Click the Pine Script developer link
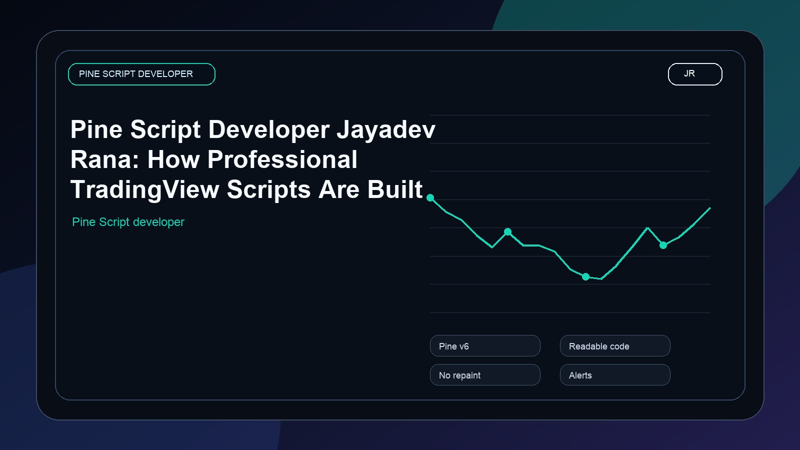Screen dimensions: 800x450 (128, 221)
